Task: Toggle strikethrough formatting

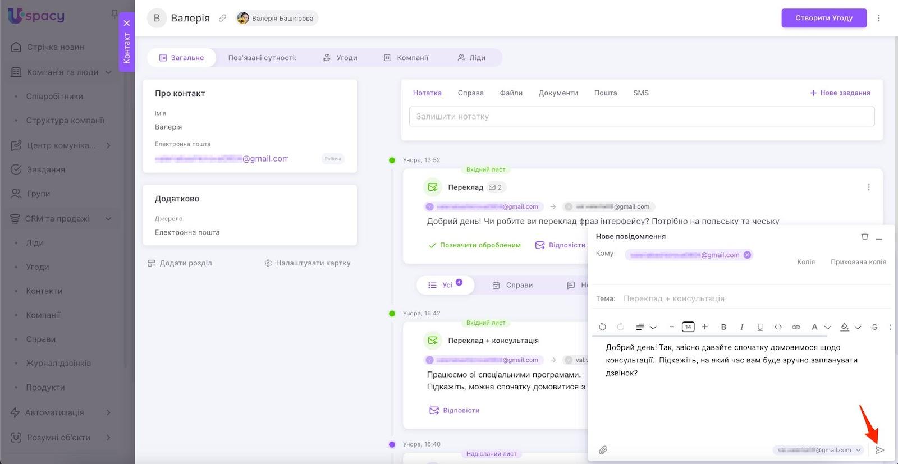Action: (x=874, y=327)
